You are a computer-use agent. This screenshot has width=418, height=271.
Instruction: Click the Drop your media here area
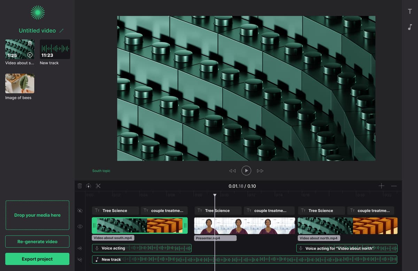pos(37,215)
